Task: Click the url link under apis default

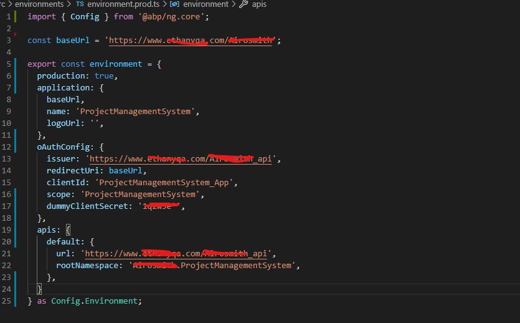Action: point(177,254)
